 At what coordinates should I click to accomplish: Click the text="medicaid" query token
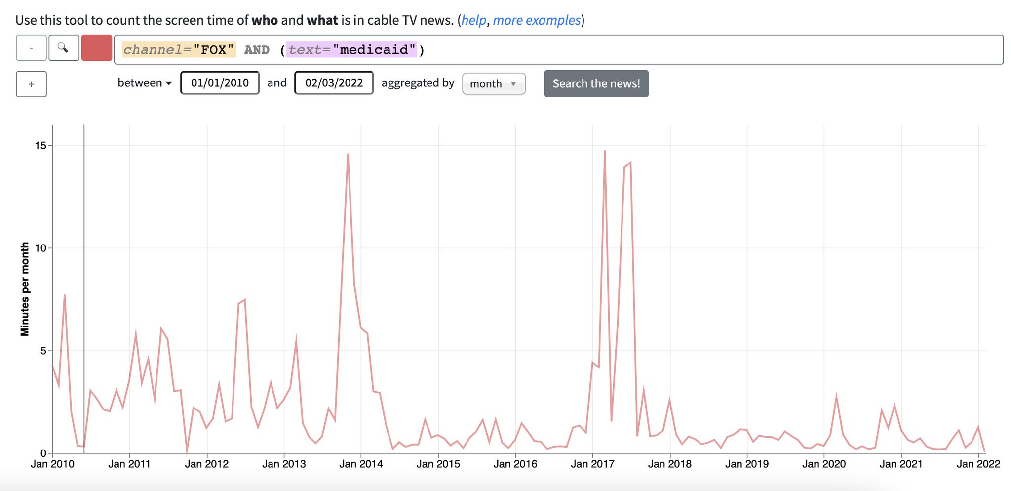click(x=352, y=49)
